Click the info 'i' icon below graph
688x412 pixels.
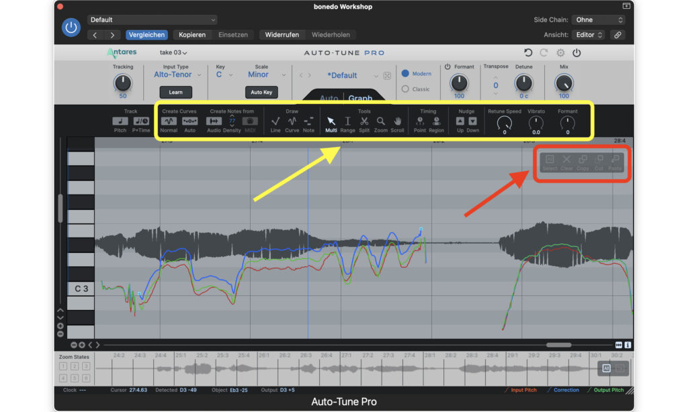628,345
